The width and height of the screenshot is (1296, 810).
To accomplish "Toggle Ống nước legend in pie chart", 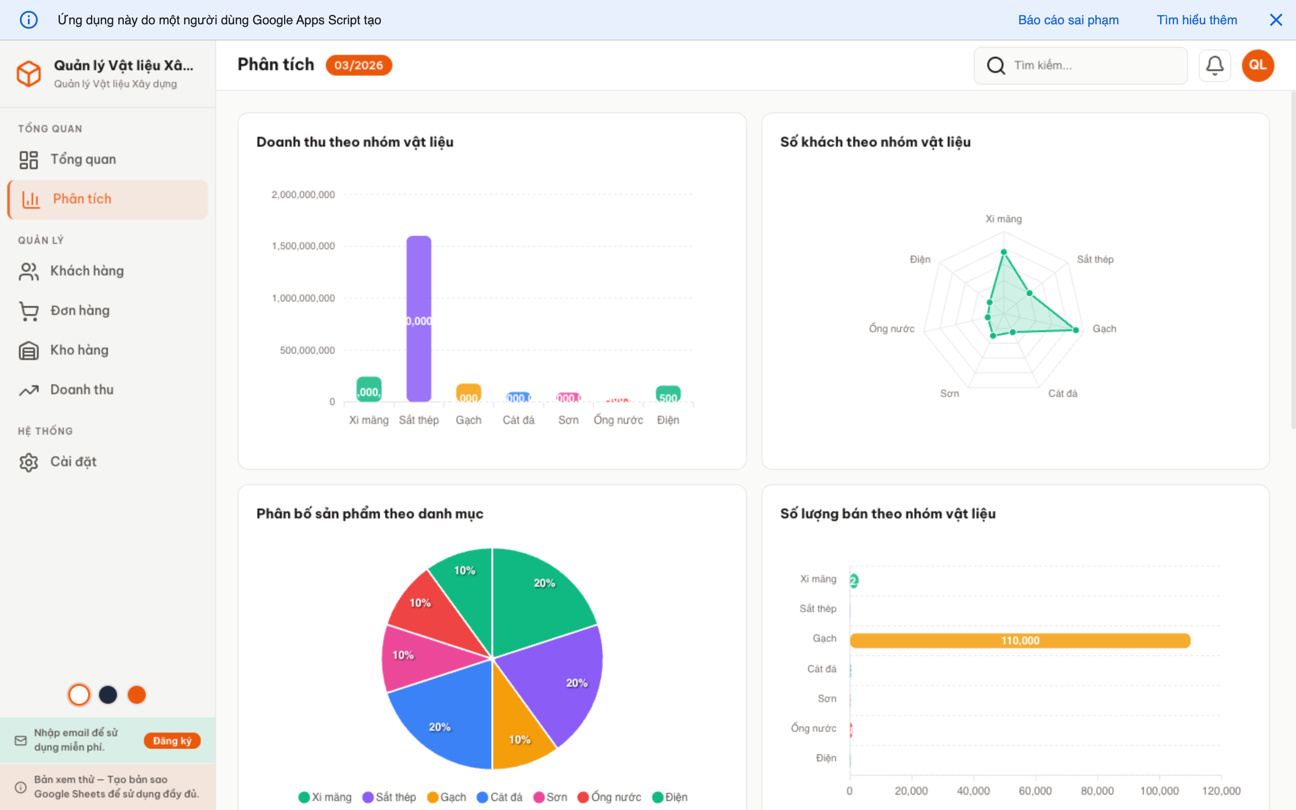I will tap(609, 796).
